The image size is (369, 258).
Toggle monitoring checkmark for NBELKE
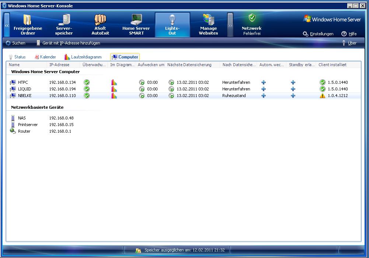(x=87, y=96)
